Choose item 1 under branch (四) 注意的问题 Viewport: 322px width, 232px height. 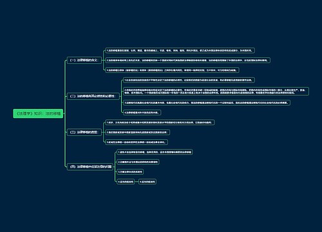155,152
